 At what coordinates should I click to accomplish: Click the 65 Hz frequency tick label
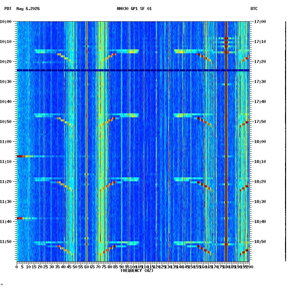point(92,267)
